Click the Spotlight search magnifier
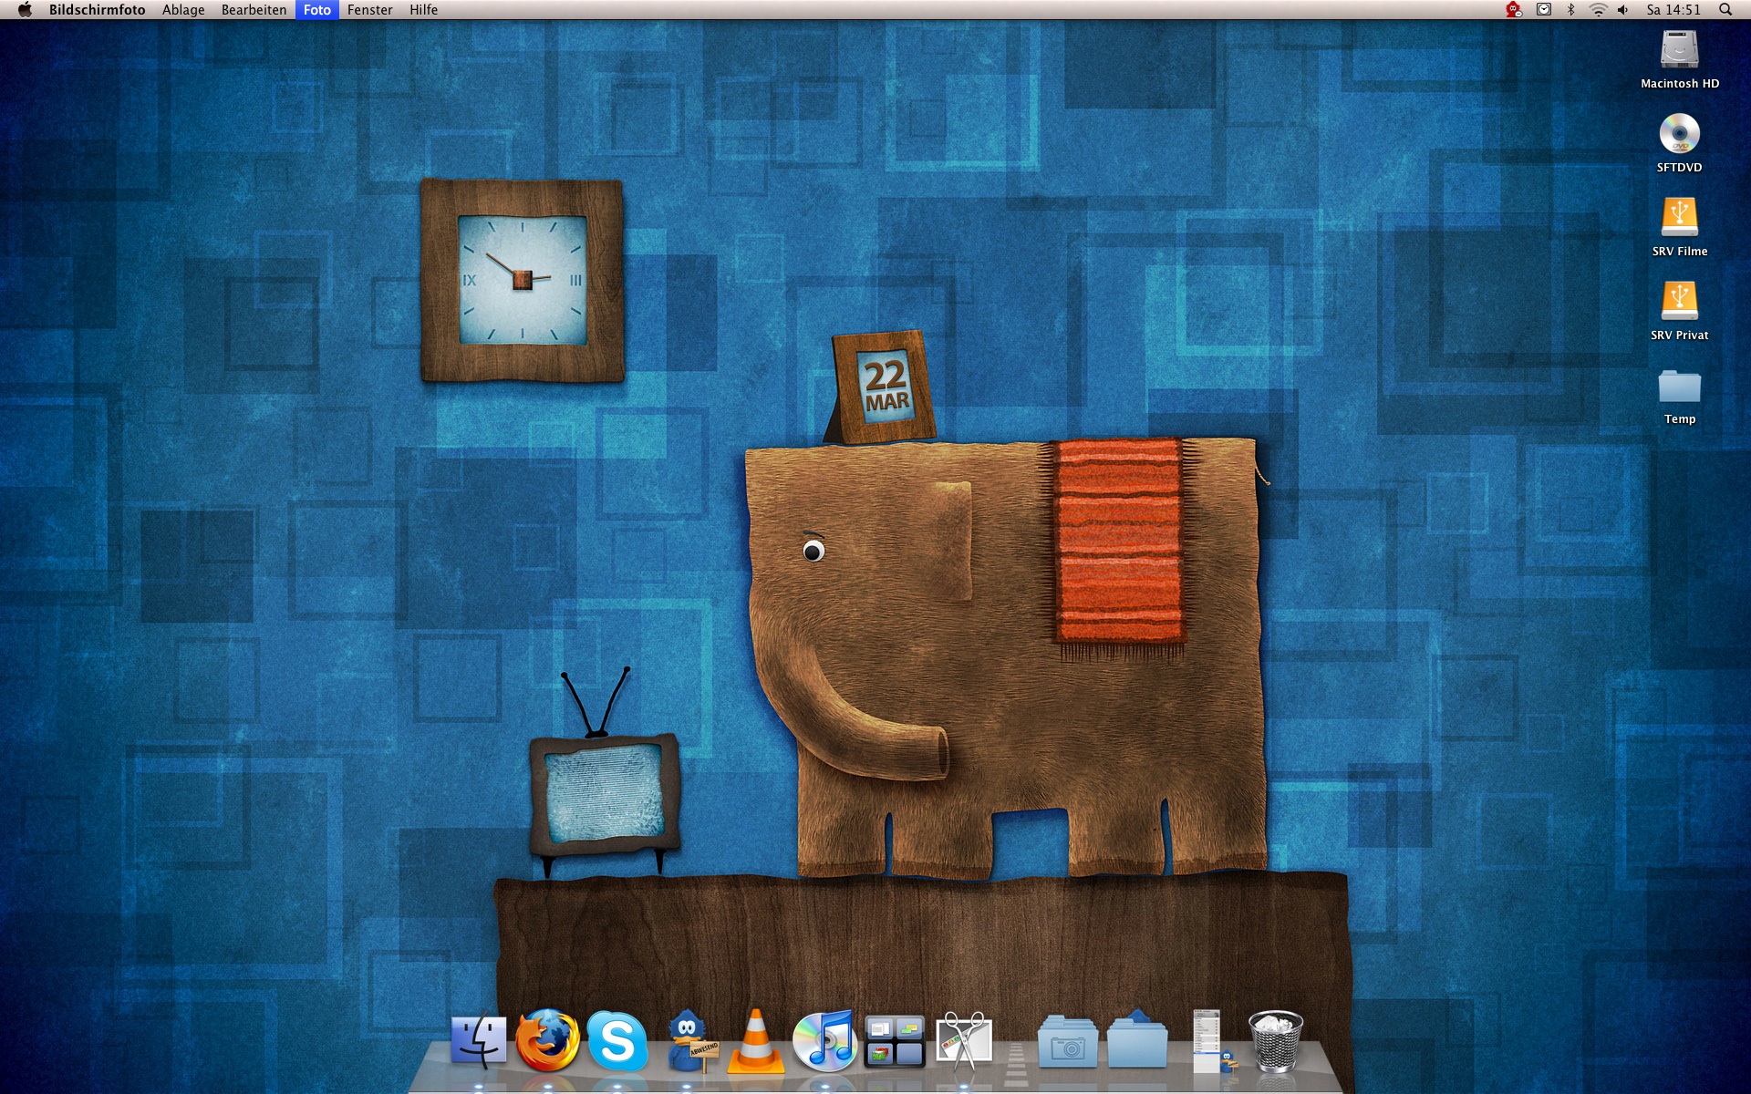 [x=1725, y=10]
